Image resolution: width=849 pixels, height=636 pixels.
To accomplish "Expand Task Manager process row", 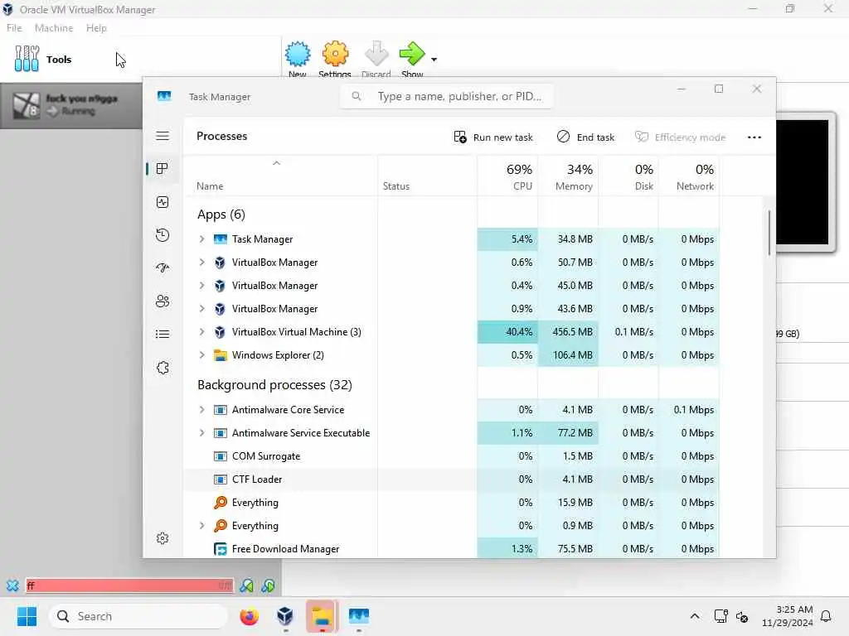I will pyautogui.click(x=201, y=239).
